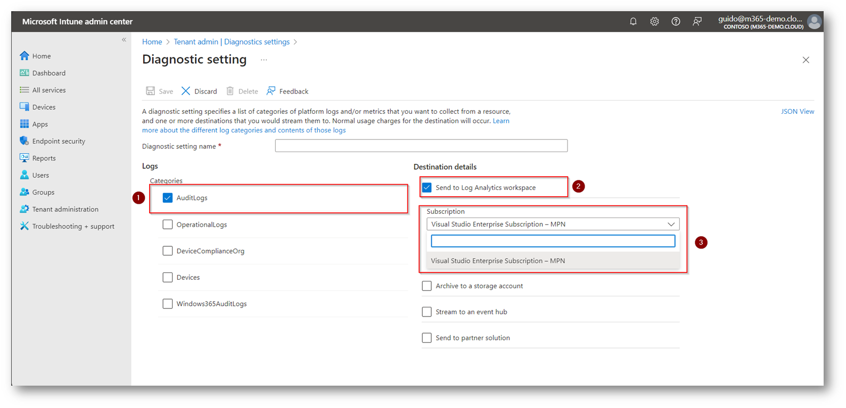Click the Reports icon in sidebar
This screenshot has height=408, width=846.
click(24, 158)
